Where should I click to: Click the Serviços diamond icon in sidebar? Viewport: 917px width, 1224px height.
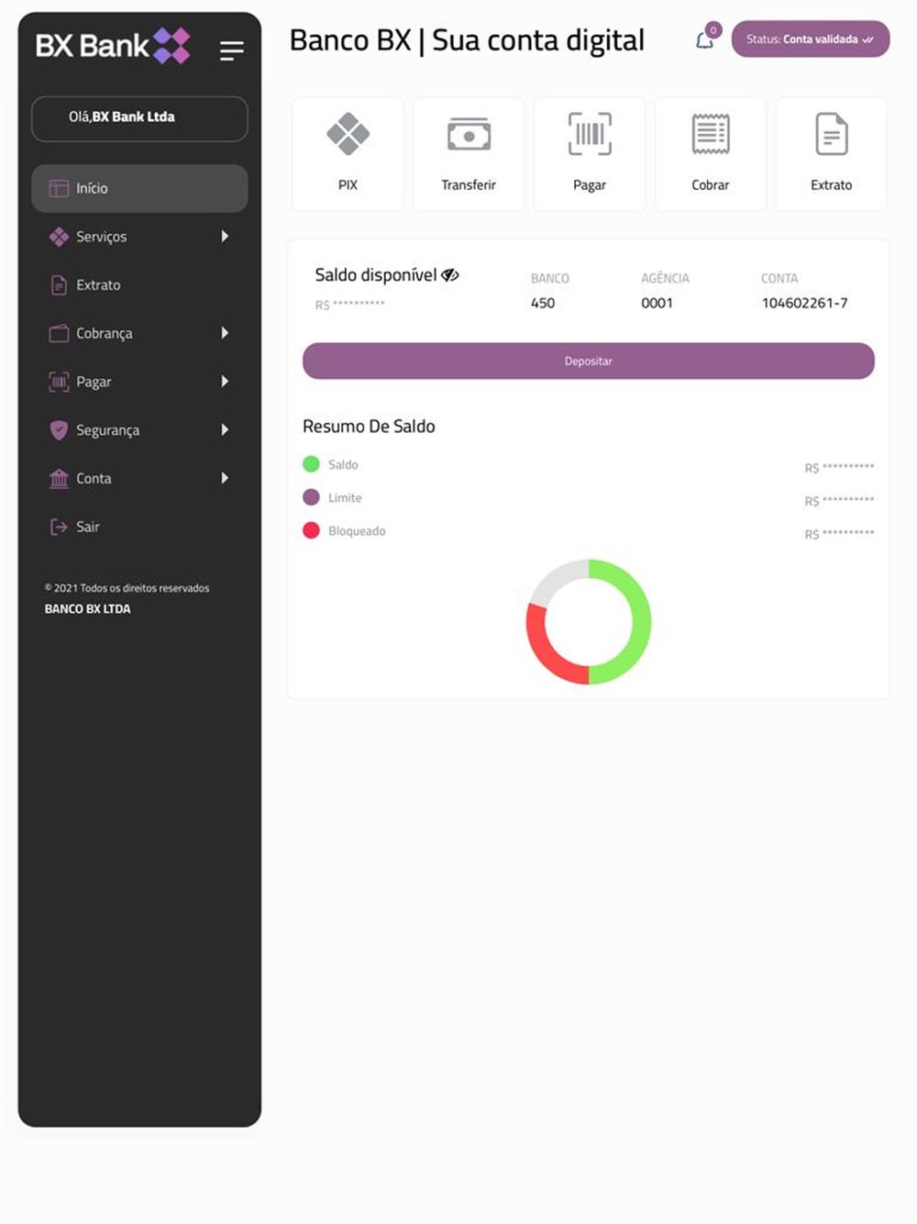pyautogui.click(x=59, y=237)
